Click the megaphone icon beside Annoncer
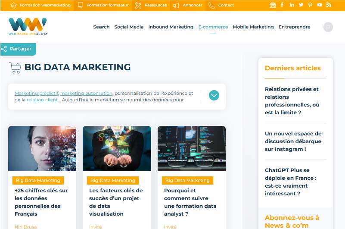The image size is (345, 229). click(176, 5)
